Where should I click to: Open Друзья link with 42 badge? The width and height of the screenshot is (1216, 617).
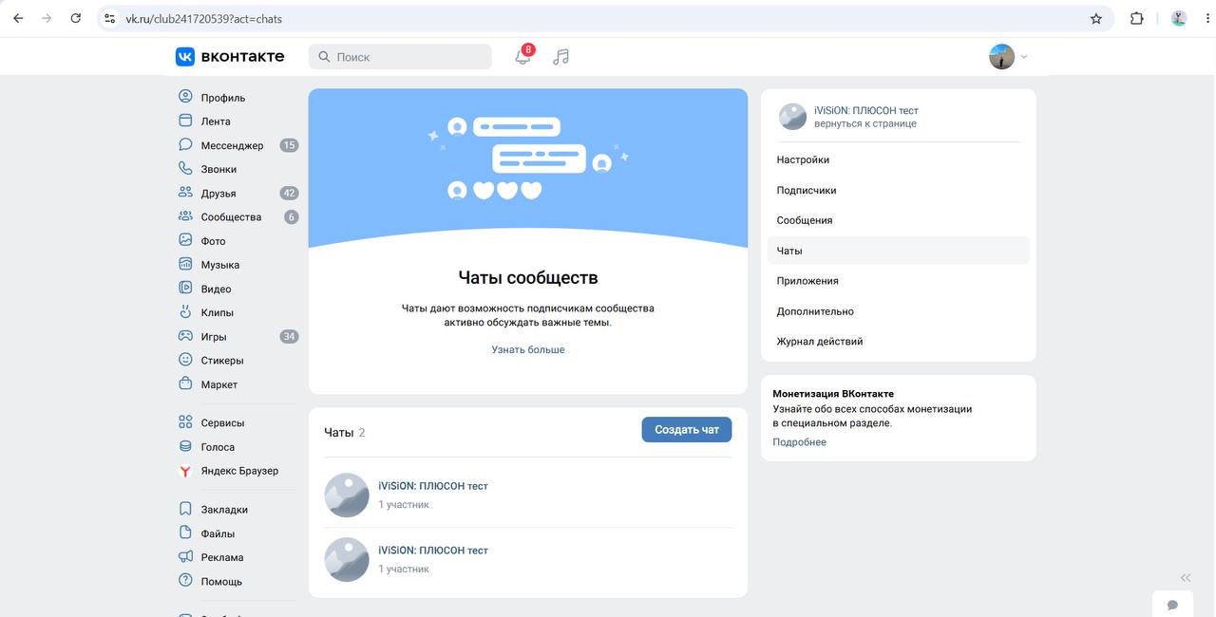(237, 193)
